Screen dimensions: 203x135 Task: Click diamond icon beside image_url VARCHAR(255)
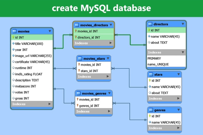13,56
